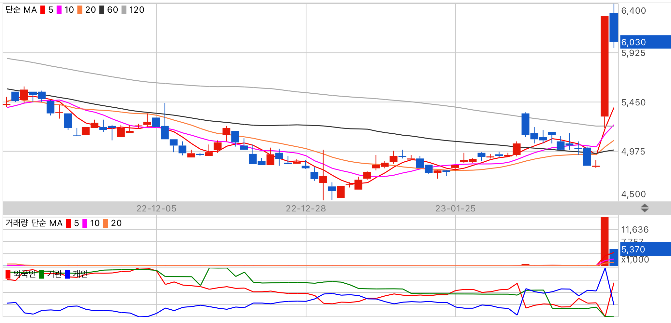Click the red MA 5 legend swatch
Viewport: 671px width, 323px height.
pyautogui.click(x=43, y=10)
